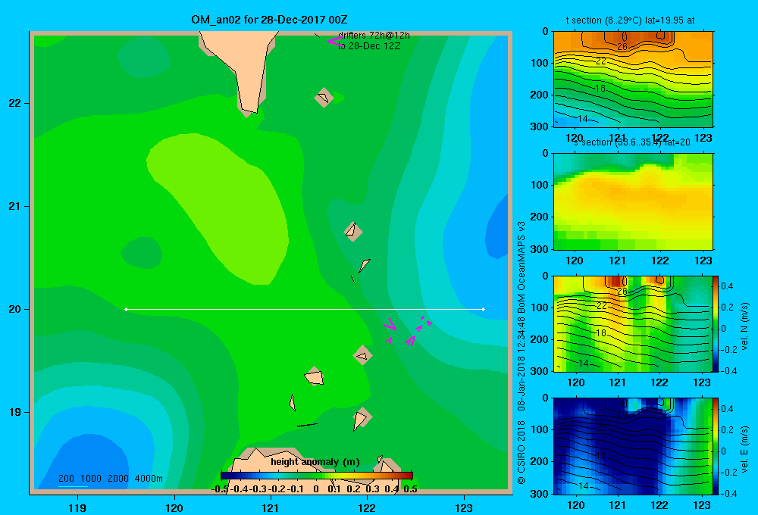Click the vel. N color scale bar
Viewport: 758px width, 515px height.
click(716, 323)
